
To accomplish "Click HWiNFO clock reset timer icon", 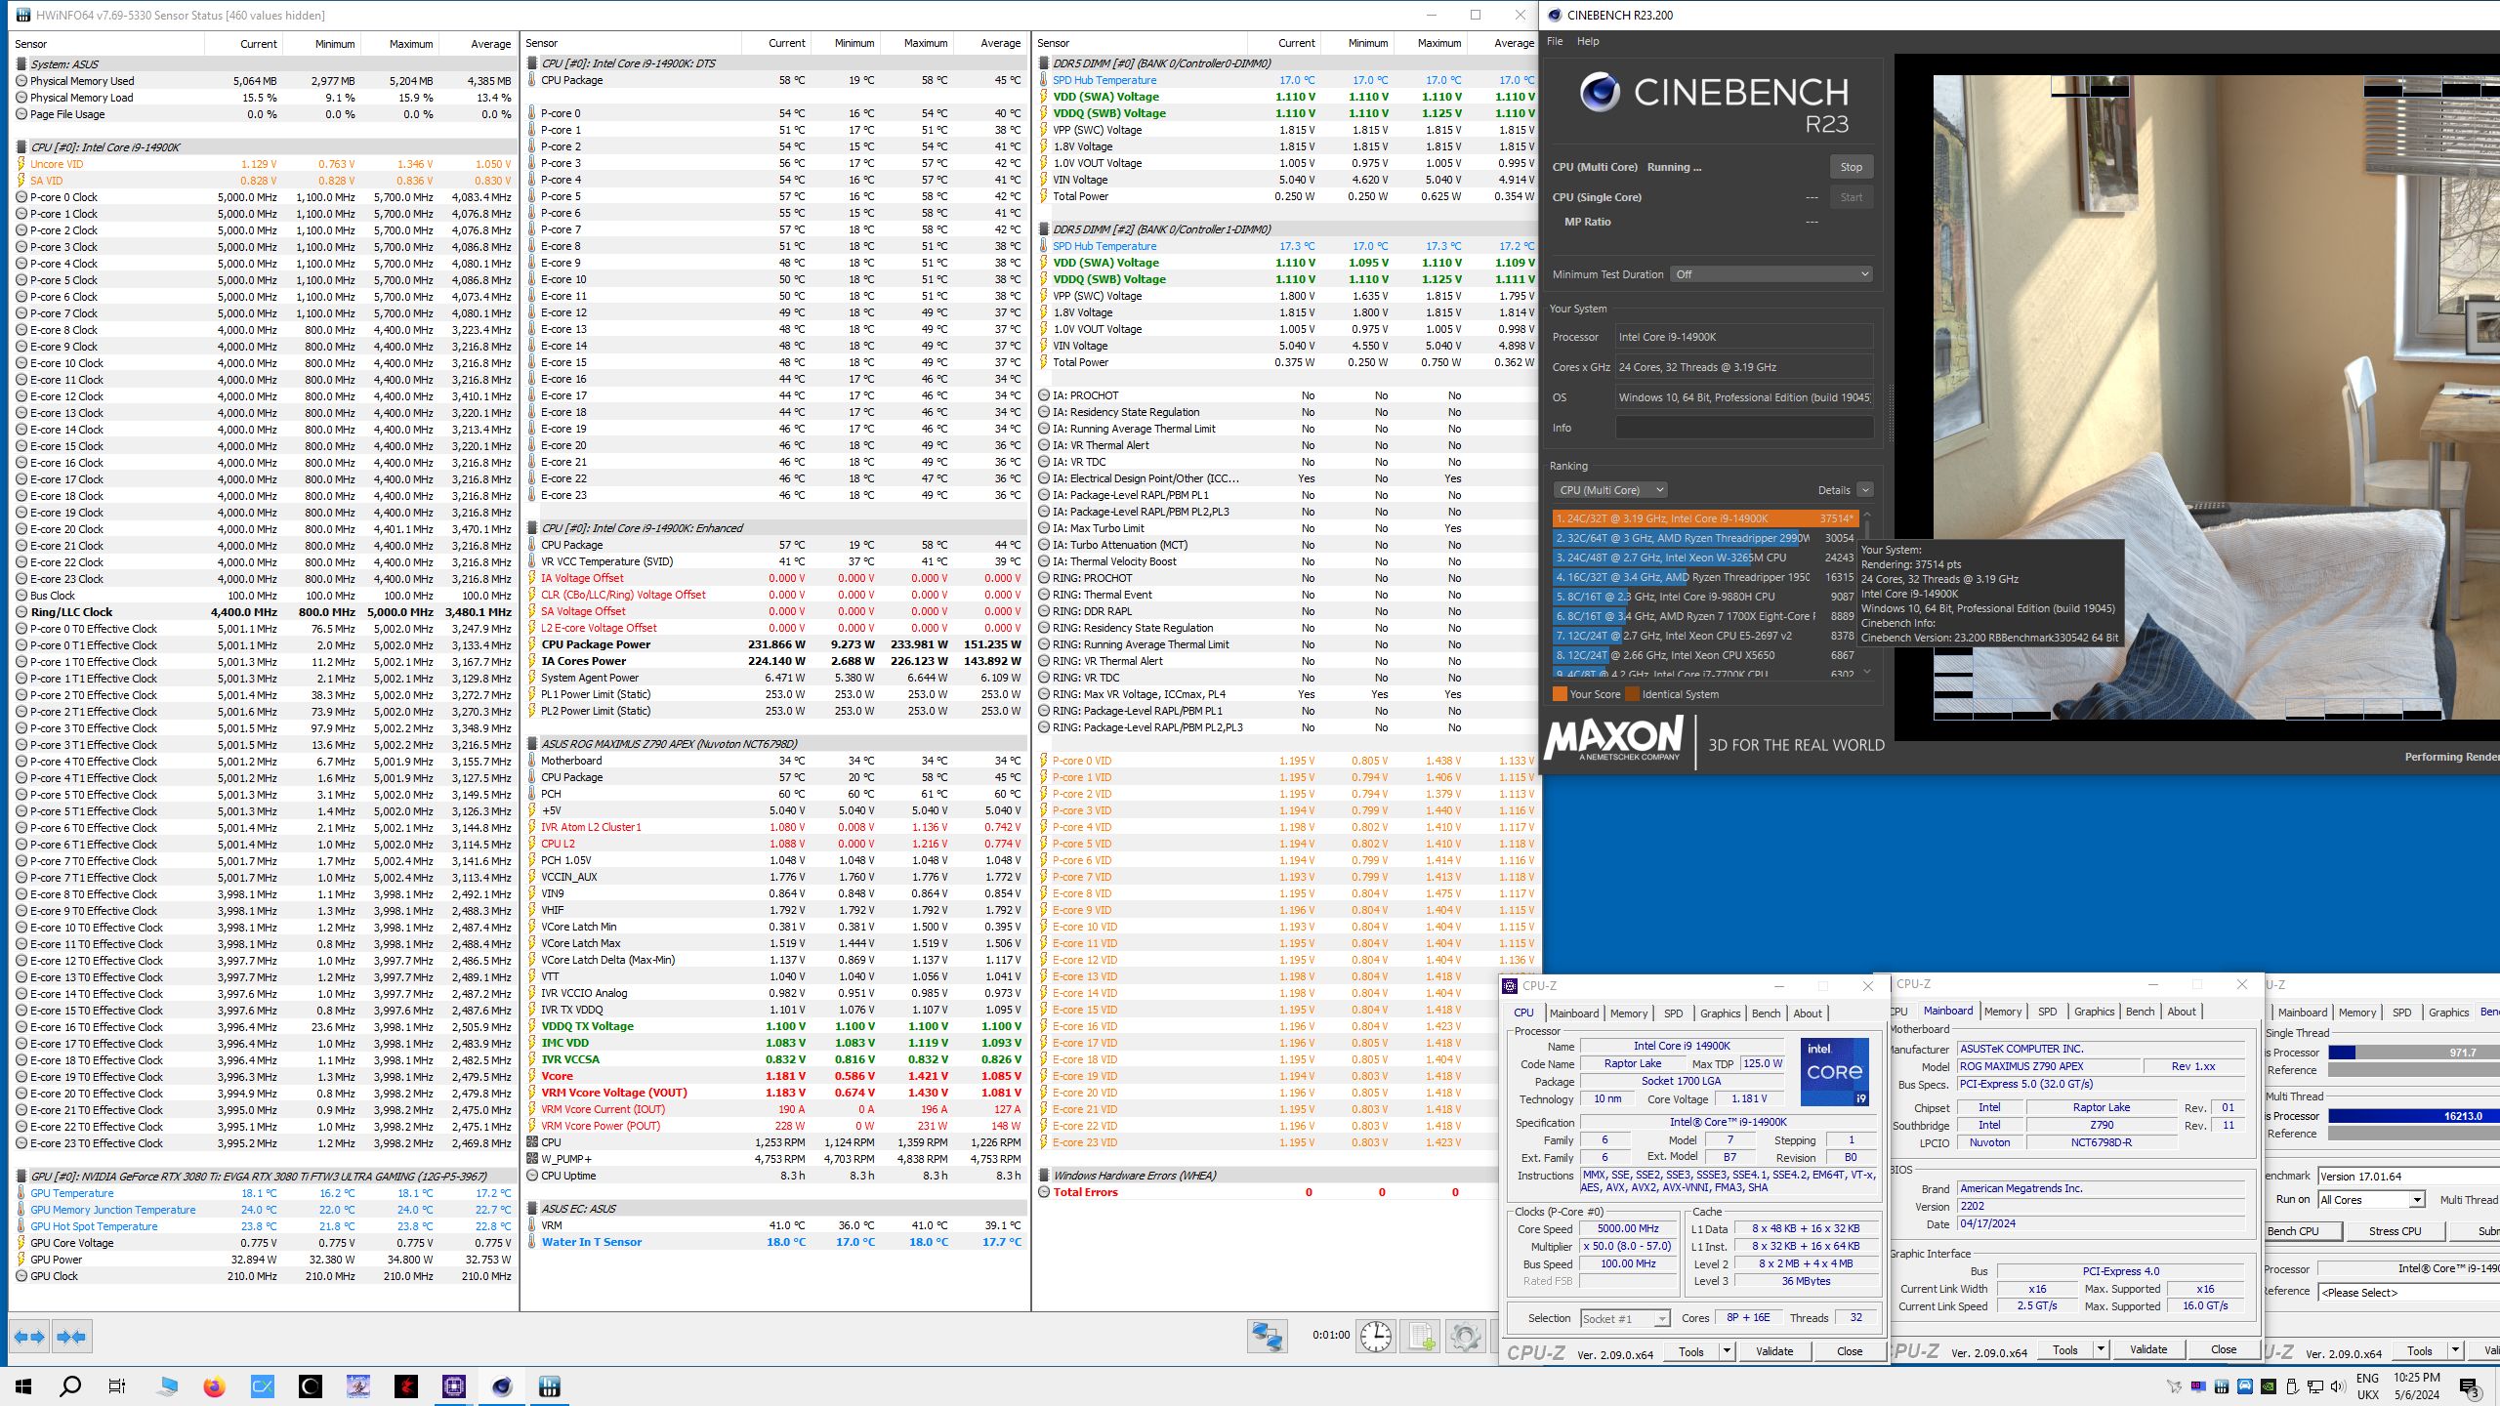I will tap(1376, 1336).
